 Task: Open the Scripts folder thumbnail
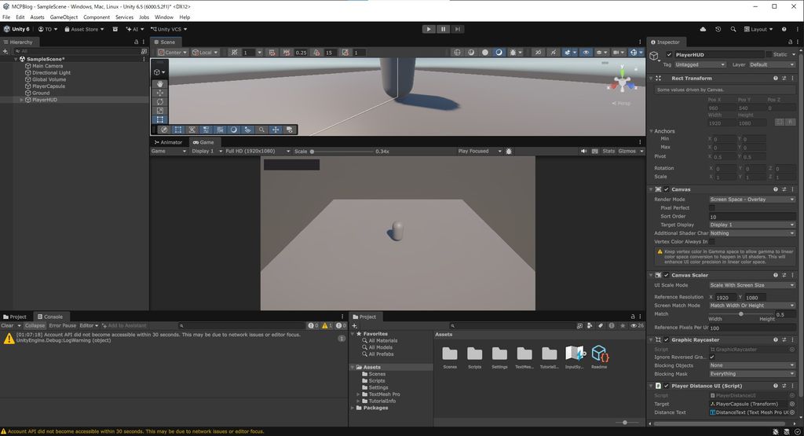[x=475, y=357]
